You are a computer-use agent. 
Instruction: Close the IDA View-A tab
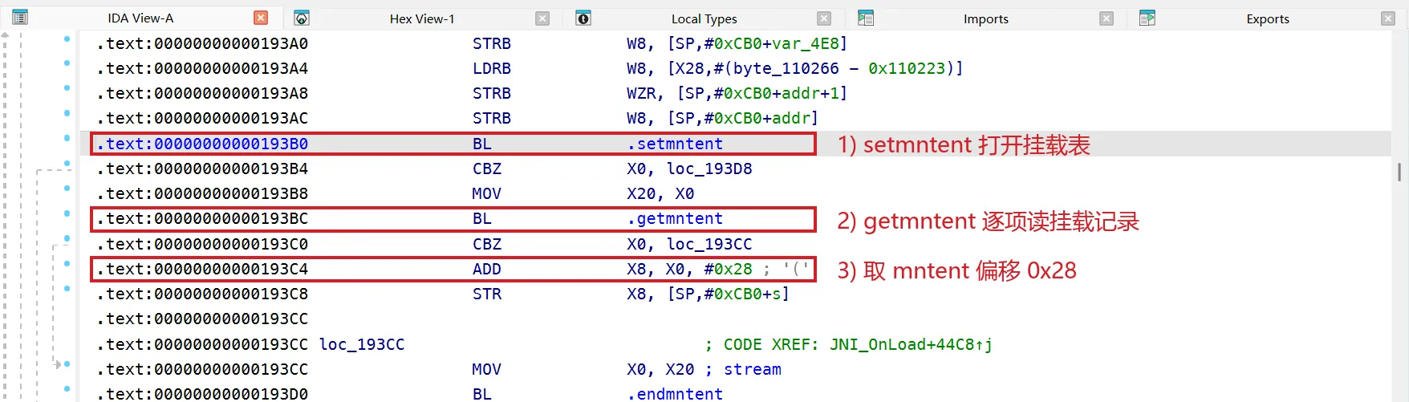261,18
